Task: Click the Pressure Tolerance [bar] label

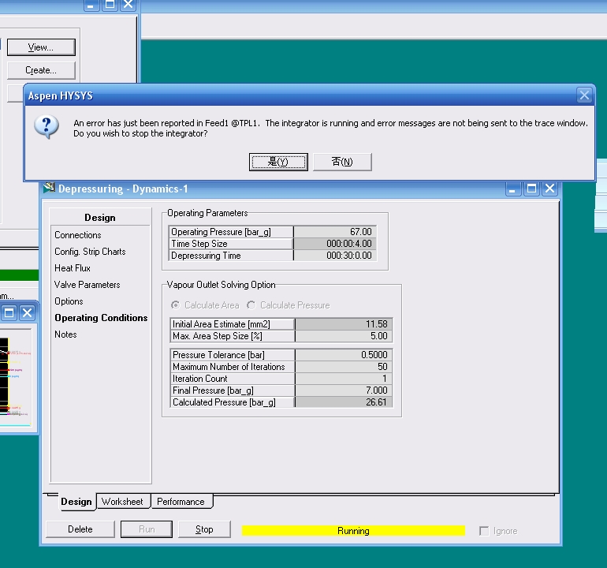Action: click(x=218, y=355)
